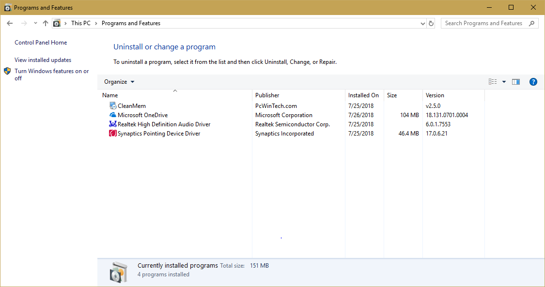Click the Forward navigation arrow
Viewport: 545px width, 287px height.
tap(24, 23)
